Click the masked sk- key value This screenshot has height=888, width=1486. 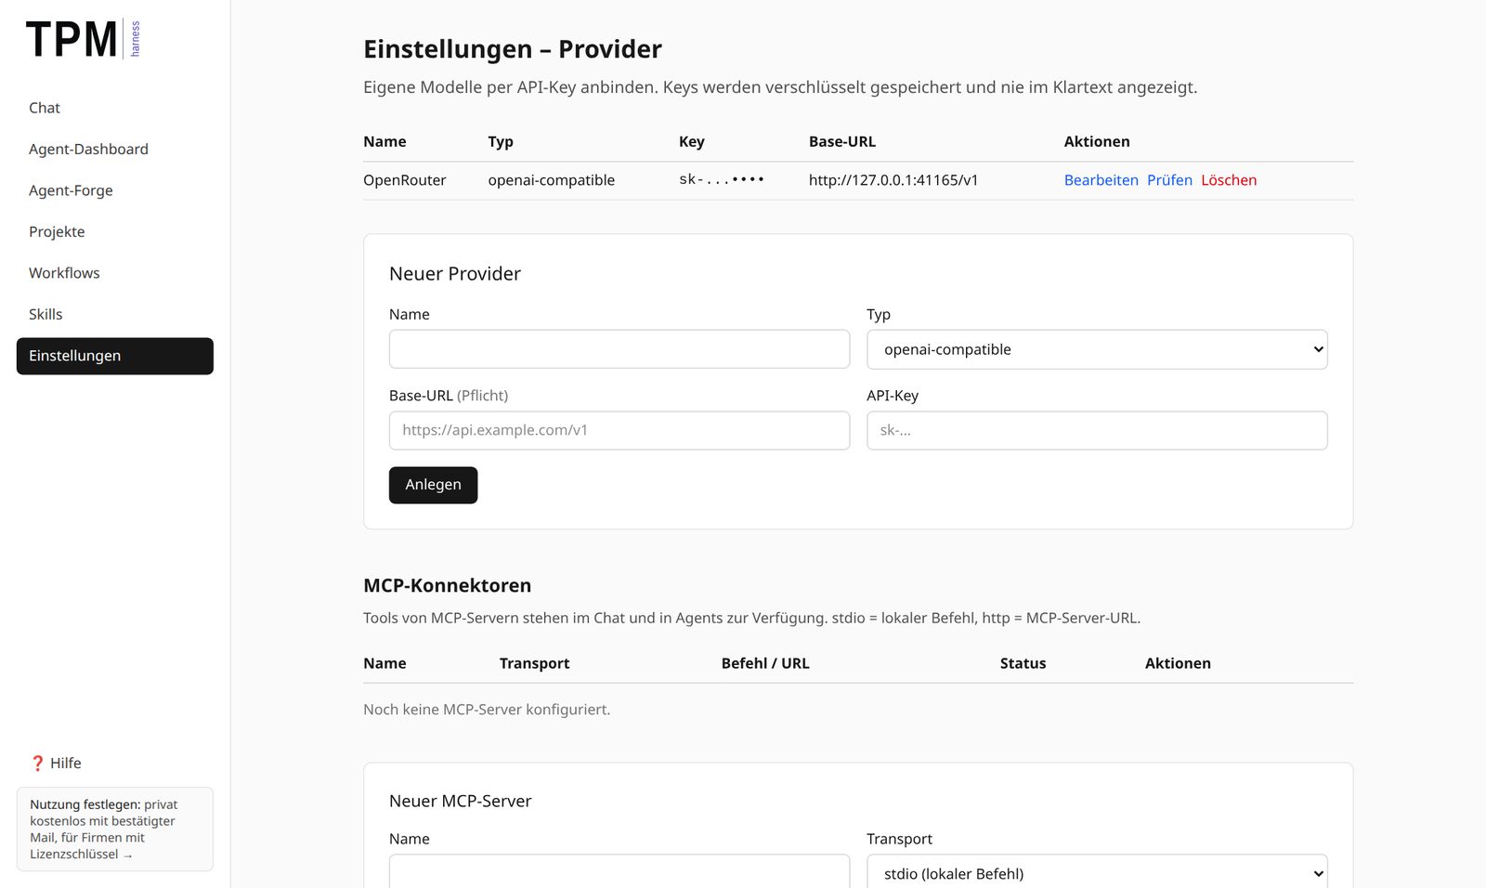722,179
